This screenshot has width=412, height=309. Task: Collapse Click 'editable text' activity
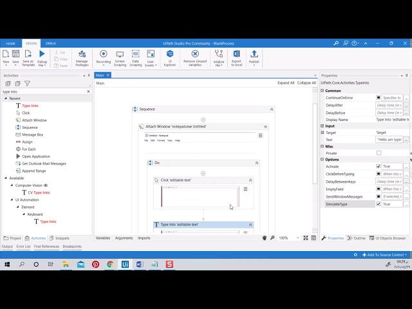point(250,180)
